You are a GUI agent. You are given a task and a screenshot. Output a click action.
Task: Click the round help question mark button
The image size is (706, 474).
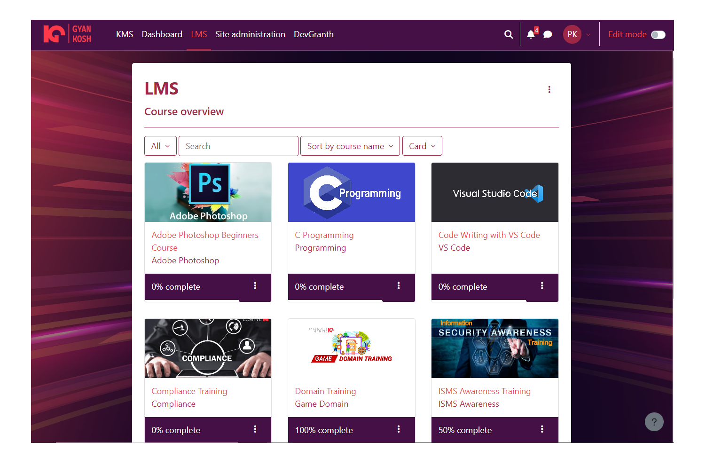(654, 422)
